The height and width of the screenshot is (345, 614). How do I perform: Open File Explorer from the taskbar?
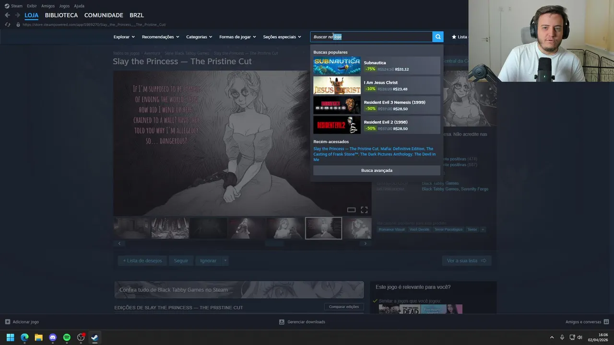[x=38, y=337]
